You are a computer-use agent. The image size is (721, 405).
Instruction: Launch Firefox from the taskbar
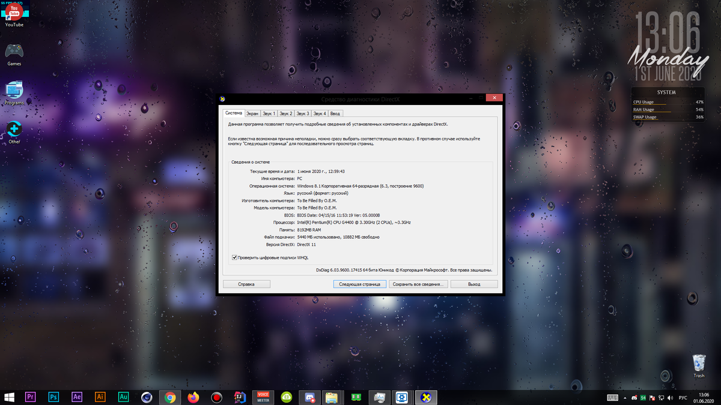click(193, 397)
